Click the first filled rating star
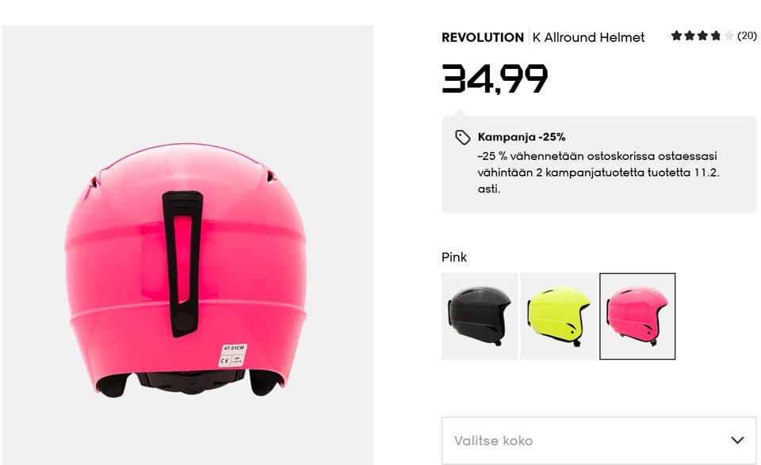The width and height of the screenshot is (761, 465). (x=676, y=36)
